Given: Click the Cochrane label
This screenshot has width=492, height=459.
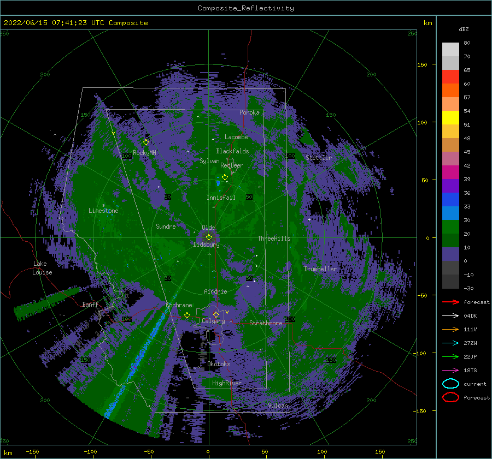Looking at the screenshot, I should pyautogui.click(x=179, y=305).
